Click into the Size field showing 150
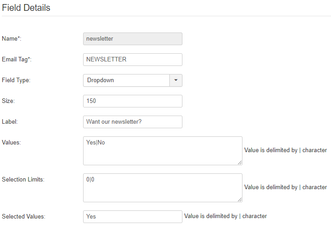This screenshot has height=228, width=331. click(133, 101)
